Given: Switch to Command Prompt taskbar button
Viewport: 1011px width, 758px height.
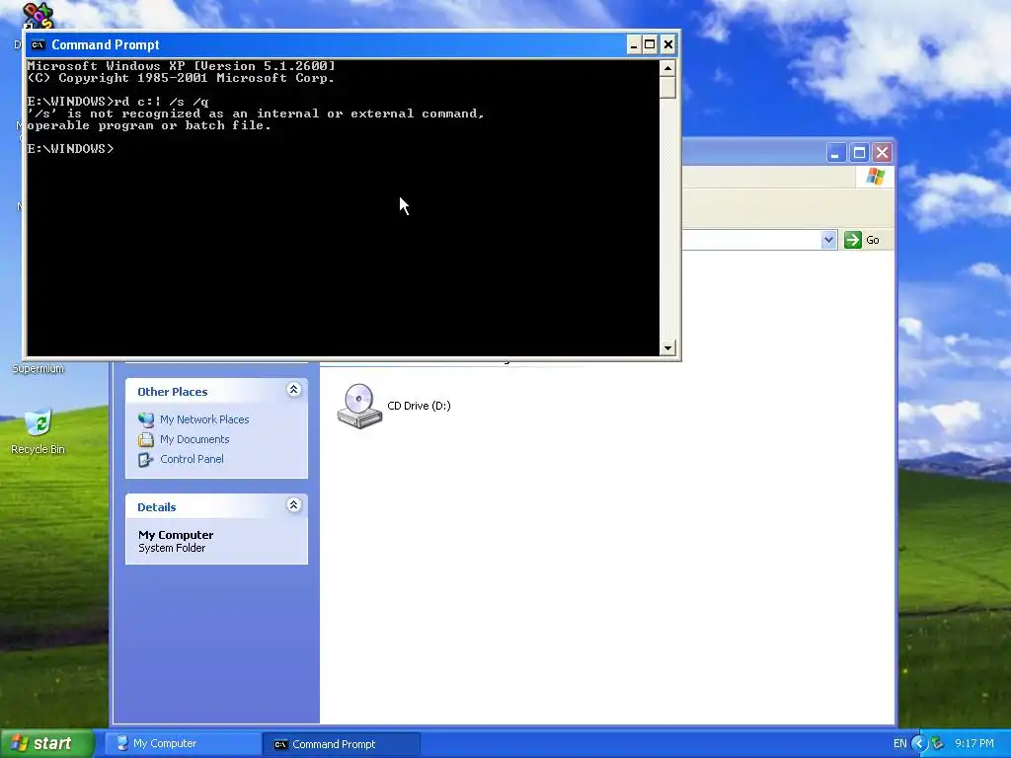Looking at the screenshot, I should click(342, 744).
